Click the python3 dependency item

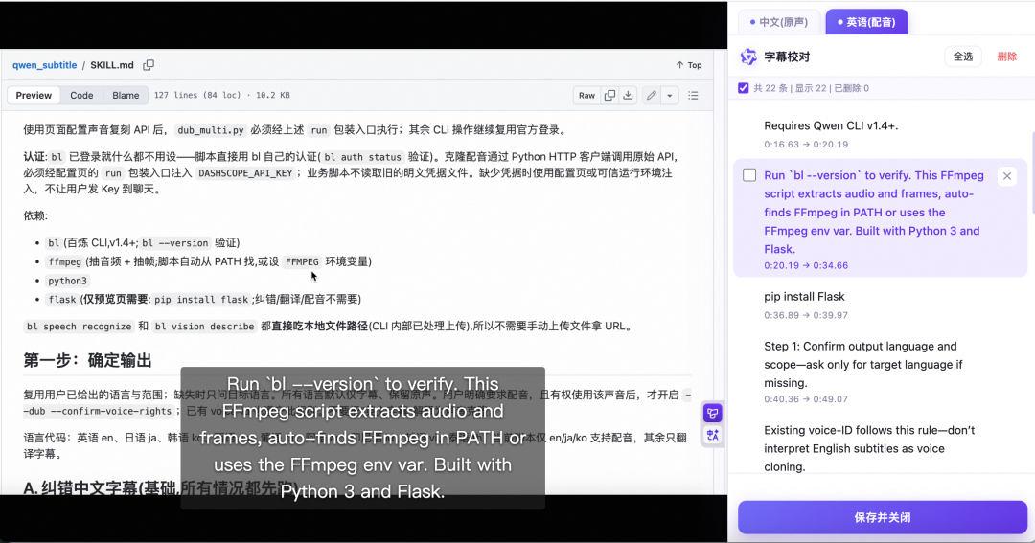click(x=67, y=281)
